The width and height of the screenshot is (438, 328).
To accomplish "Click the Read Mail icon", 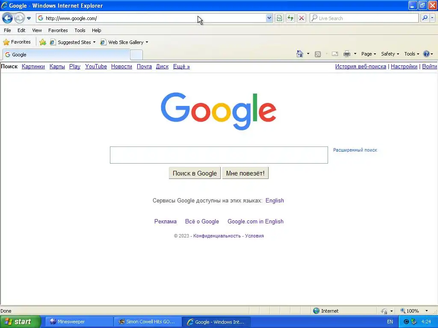I will pos(335,54).
